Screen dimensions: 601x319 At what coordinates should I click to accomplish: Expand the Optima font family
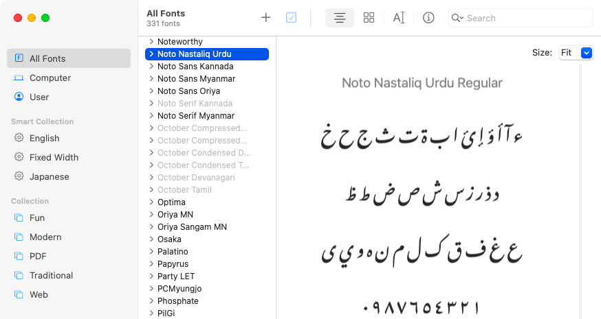coord(151,202)
